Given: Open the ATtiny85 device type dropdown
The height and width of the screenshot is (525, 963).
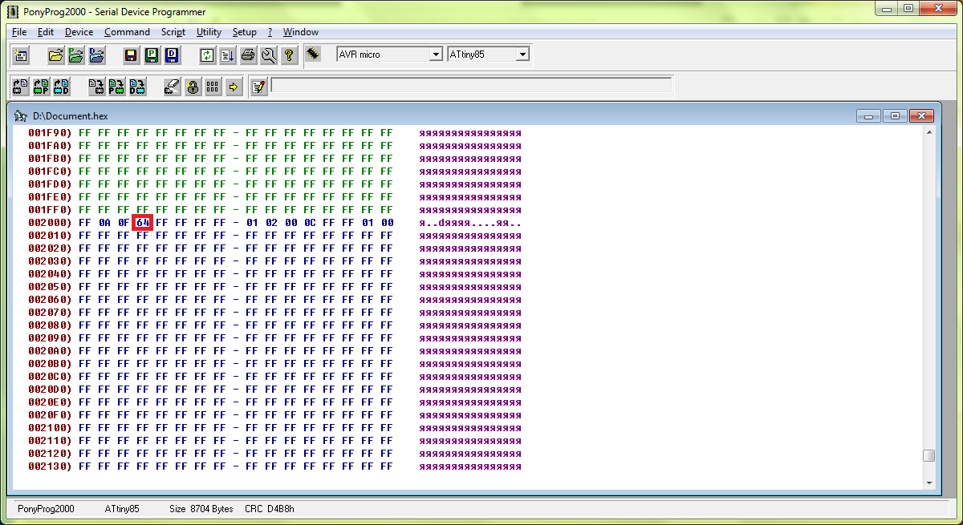Looking at the screenshot, I should [x=522, y=55].
